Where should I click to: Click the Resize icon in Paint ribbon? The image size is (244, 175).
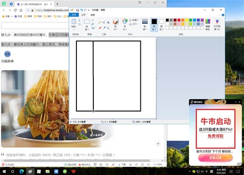pos(92,24)
